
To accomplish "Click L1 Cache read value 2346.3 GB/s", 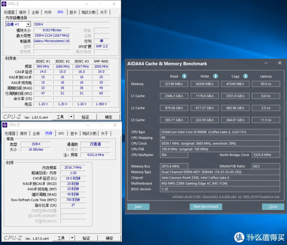I will click(174, 96).
